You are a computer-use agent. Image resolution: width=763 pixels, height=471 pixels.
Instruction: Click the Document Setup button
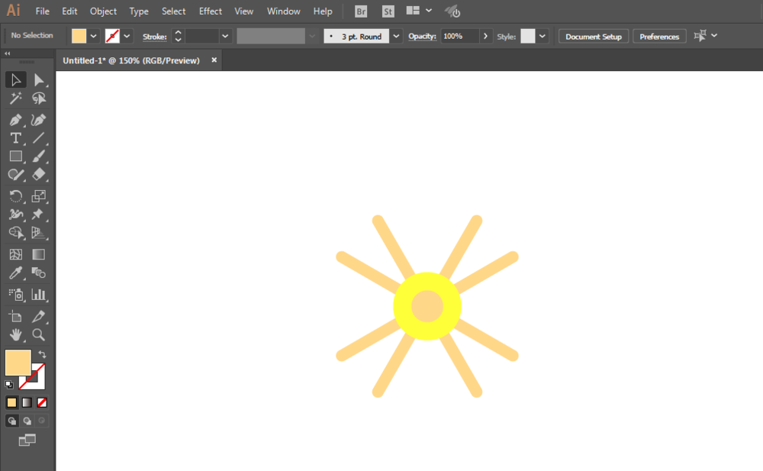tap(593, 37)
